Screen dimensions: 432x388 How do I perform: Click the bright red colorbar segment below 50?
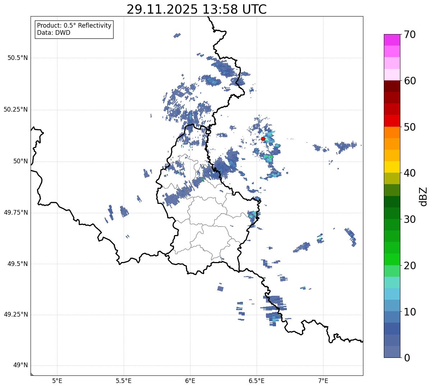click(x=392, y=121)
